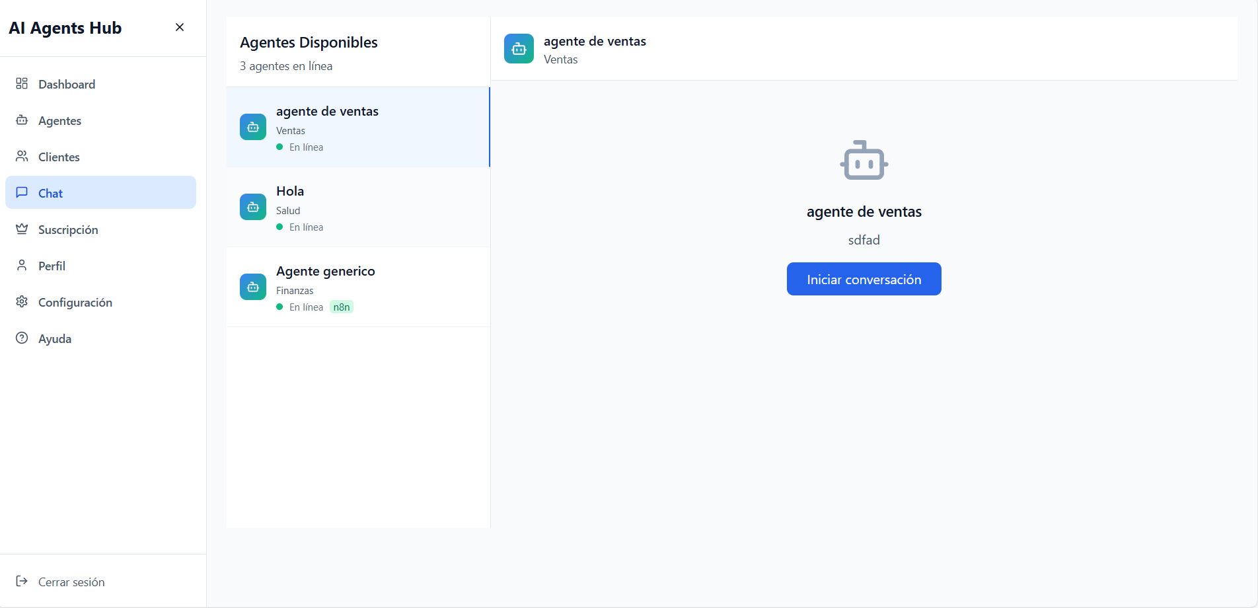1258x608 pixels.
Task: Select the Agente generico list entry
Action: [x=358, y=287]
